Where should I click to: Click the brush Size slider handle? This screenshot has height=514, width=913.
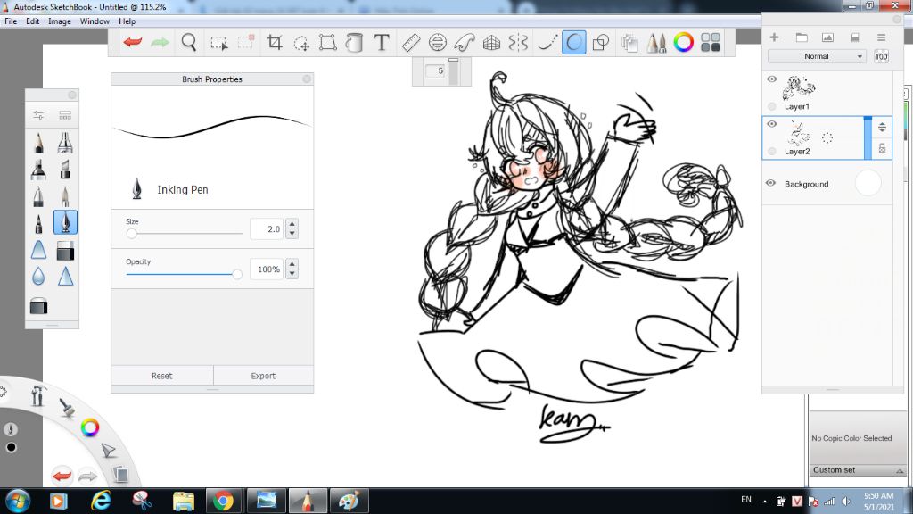132,233
